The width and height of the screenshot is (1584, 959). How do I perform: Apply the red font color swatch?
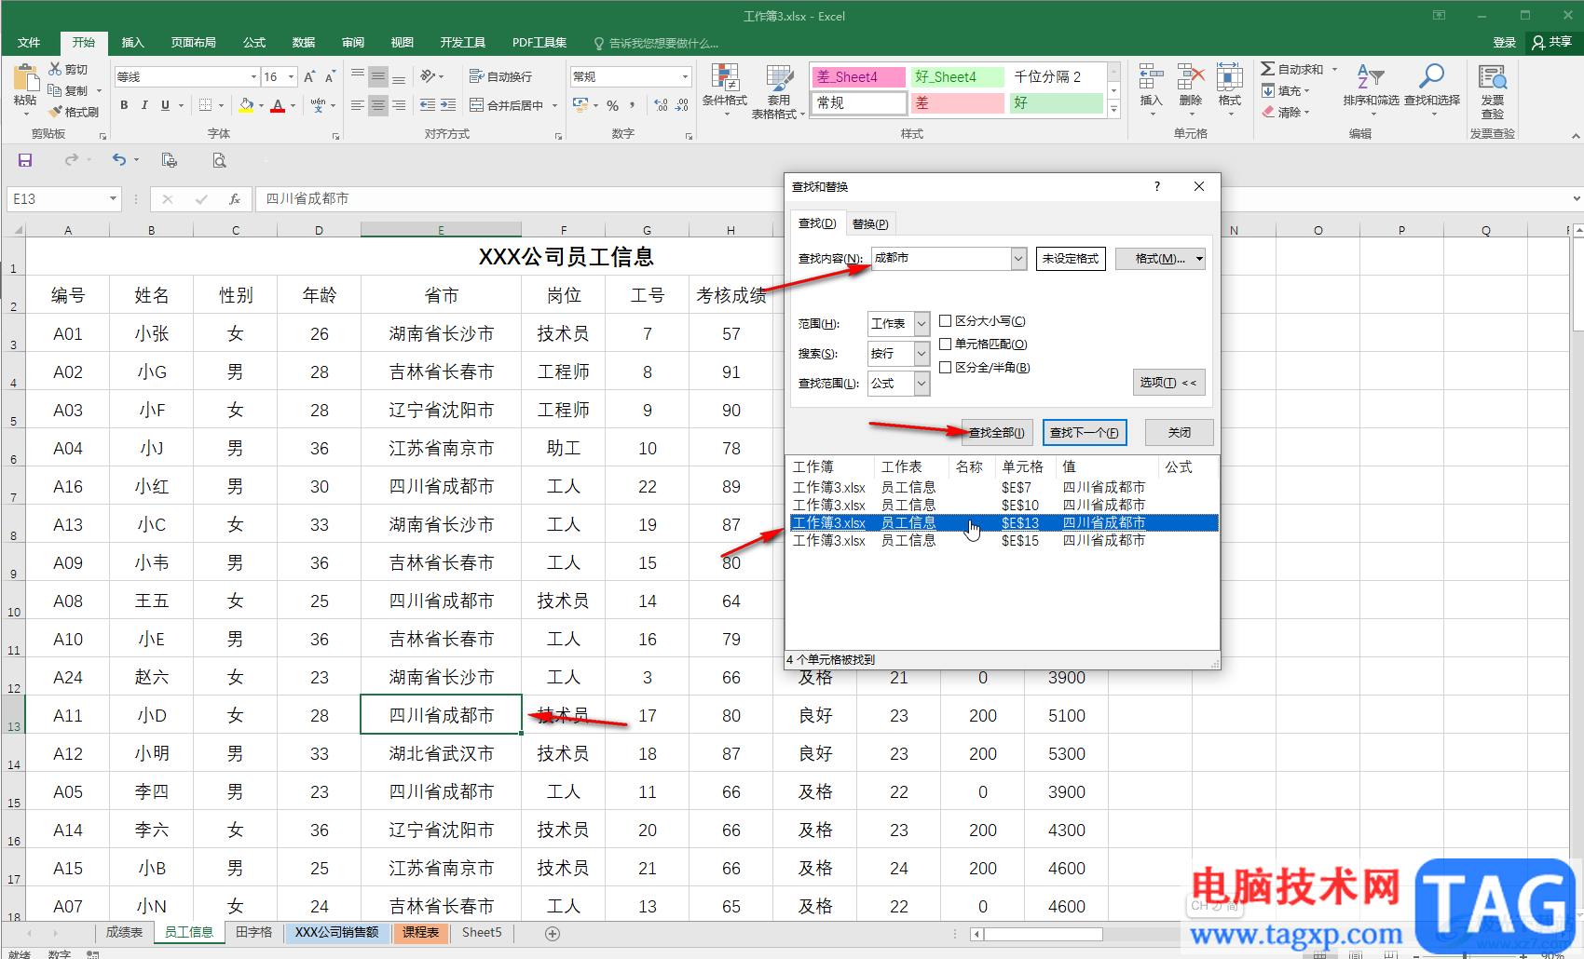point(278,105)
